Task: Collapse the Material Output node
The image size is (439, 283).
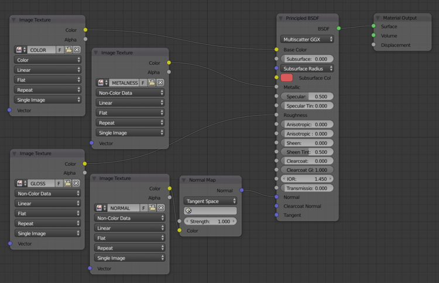Action: pyautogui.click(x=378, y=18)
